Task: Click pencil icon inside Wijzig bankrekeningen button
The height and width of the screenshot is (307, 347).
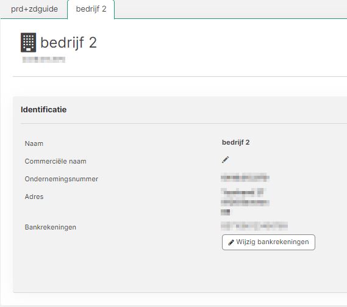Action: point(231,242)
